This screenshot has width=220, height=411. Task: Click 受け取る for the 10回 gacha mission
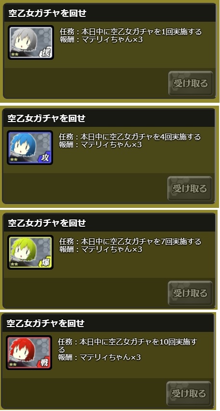coord(189,394)
